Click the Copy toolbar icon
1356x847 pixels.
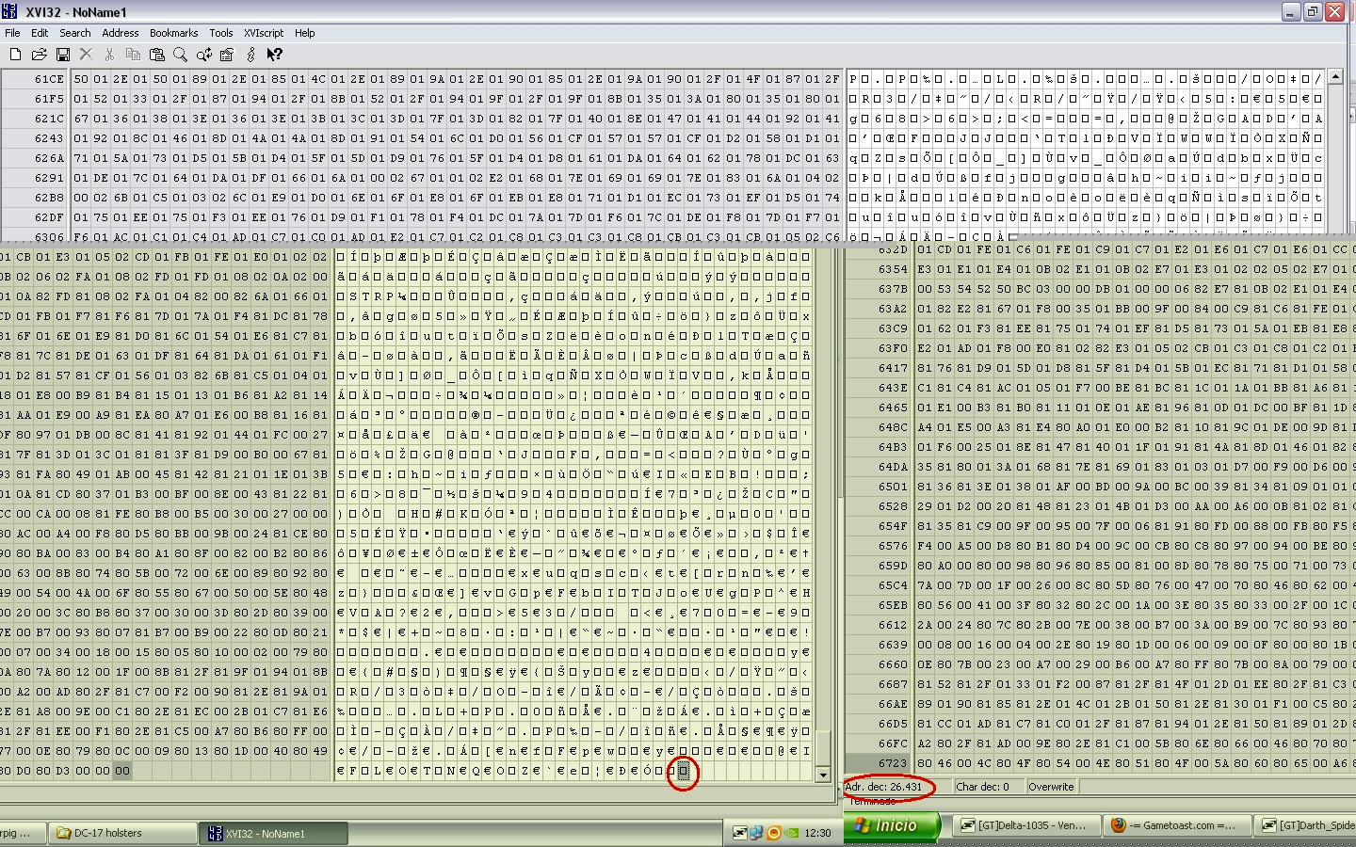[133, 56]
